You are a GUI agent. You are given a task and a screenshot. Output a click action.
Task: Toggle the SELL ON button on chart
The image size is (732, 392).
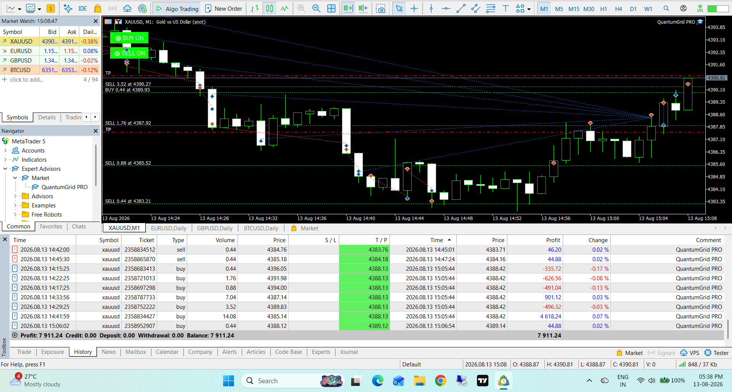[129, 53]
